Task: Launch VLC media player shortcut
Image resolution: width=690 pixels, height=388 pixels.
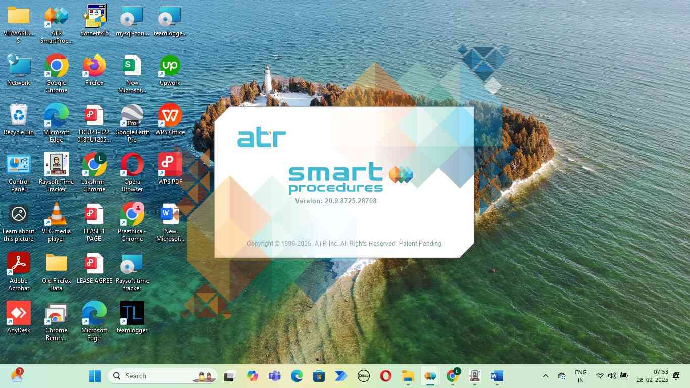Action: point(56,222)
